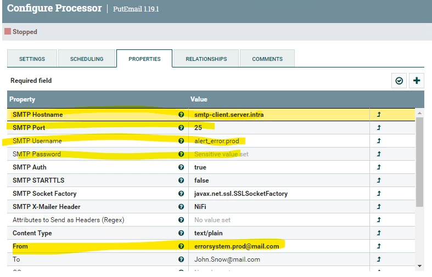Viewport: 432px width, 277px height.
Task: Click help icon for SMTP Username
Action: pos(181,141)
